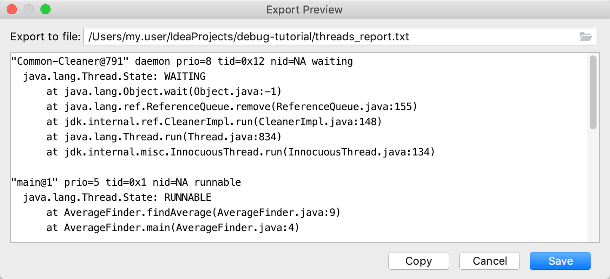
Task: Click the Export Preview title bar text
Action: point(305,10)
